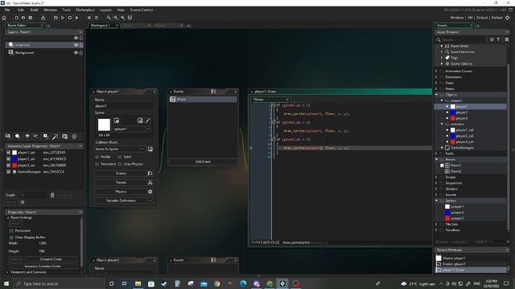Clean the project cache with the clean icon
This screenshot has height=289, width=515.
(77, 18)
